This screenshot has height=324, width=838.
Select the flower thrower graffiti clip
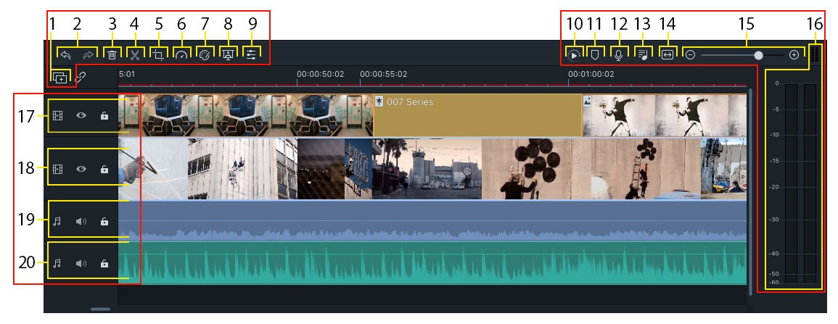click(664, 115)
